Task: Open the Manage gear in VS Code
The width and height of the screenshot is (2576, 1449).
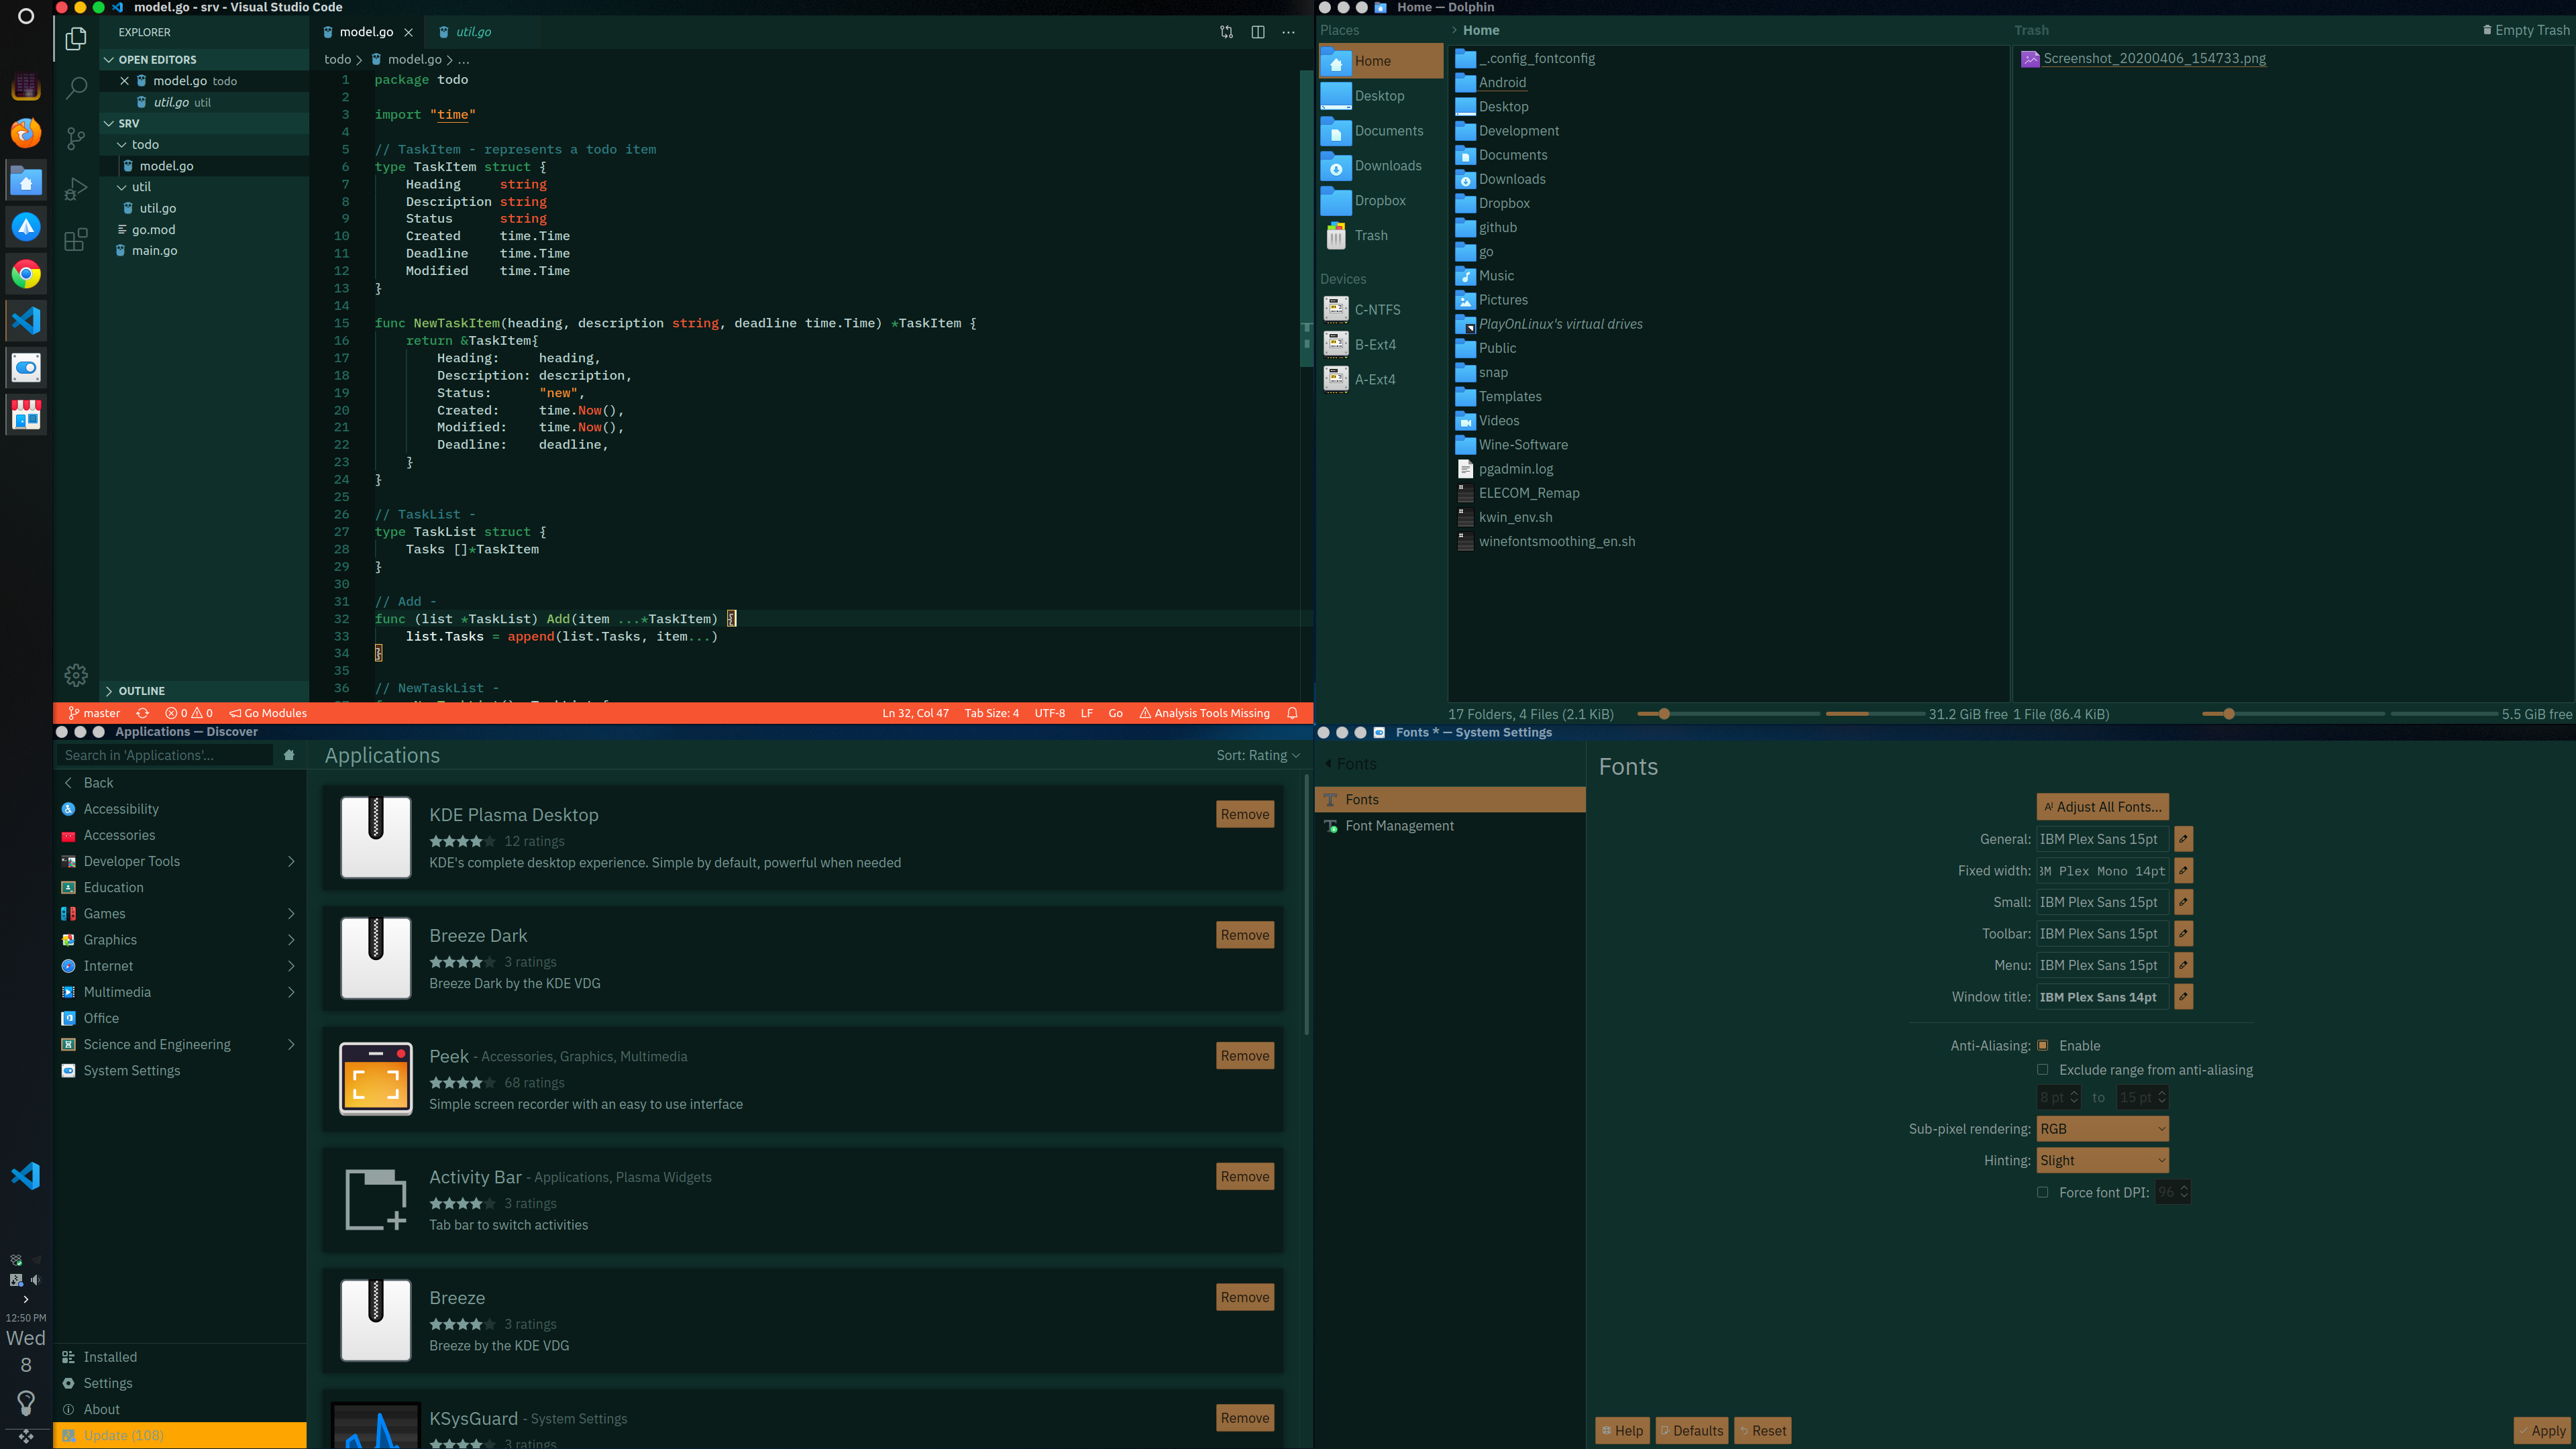Action: pyautogui.click(x=76, y=675)
